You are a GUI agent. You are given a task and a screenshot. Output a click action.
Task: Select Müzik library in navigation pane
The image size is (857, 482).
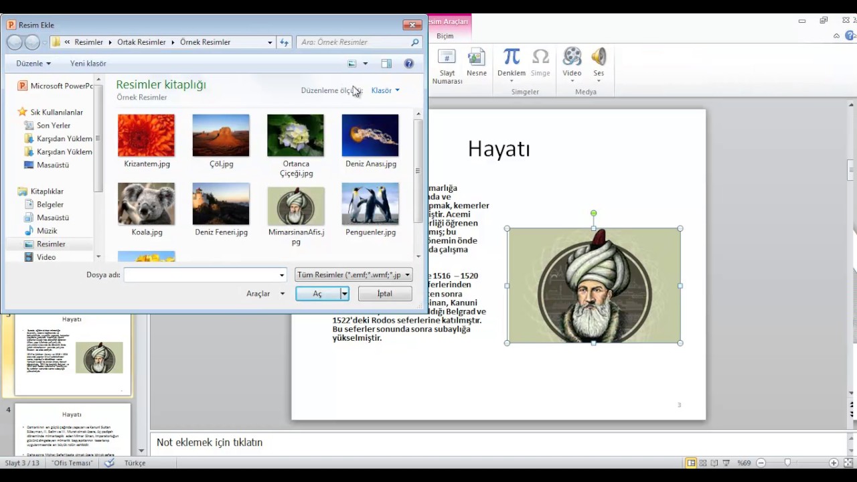click(x=47, y=230)
